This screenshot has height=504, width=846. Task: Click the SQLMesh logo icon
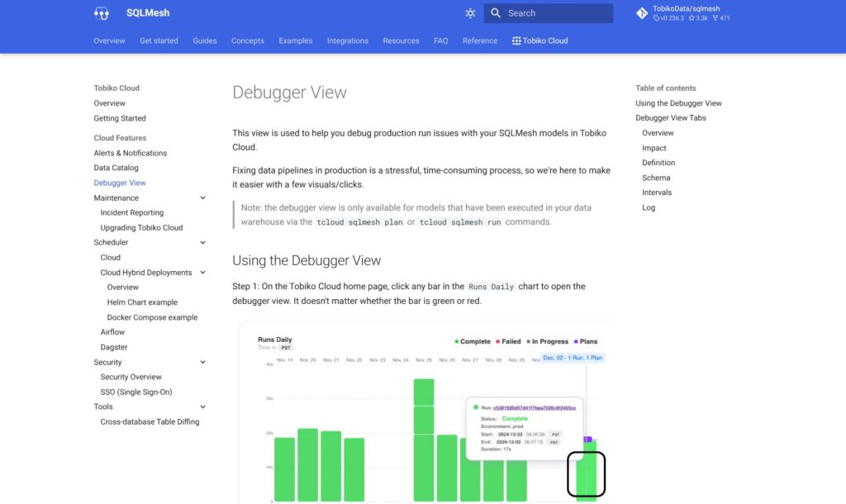101,13
